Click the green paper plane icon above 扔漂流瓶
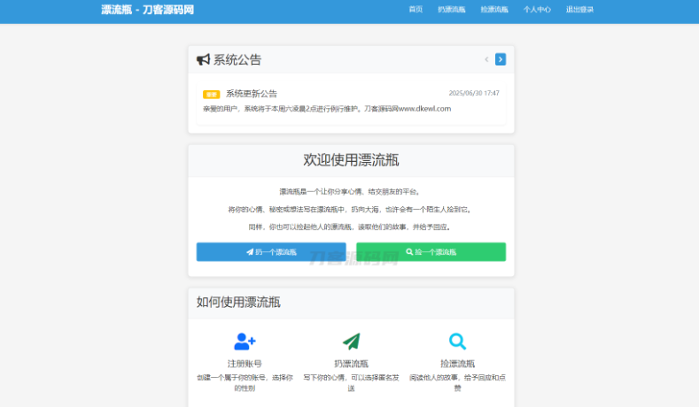Screen dimensions: 699x407 [x=352, y=342]
